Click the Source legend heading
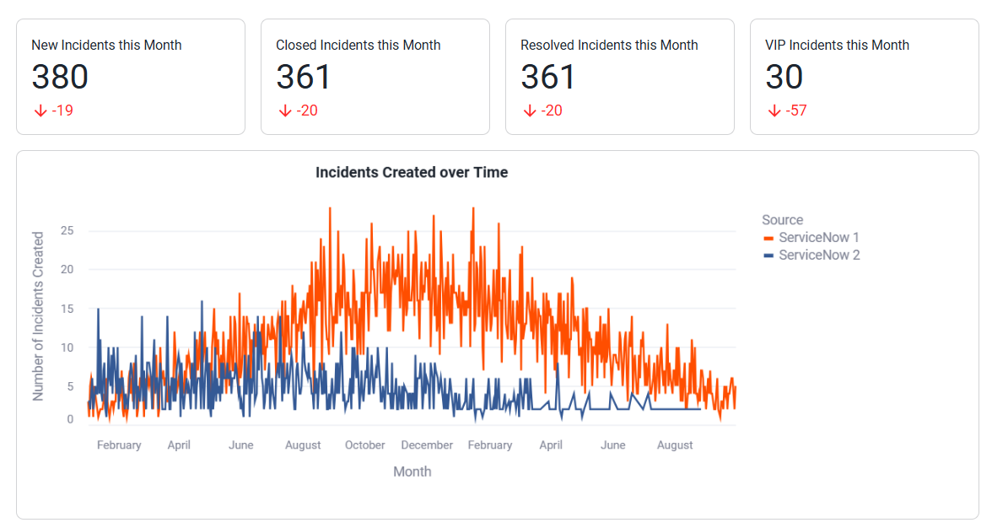Screen dimensions: 992x528 pos(782,220)
